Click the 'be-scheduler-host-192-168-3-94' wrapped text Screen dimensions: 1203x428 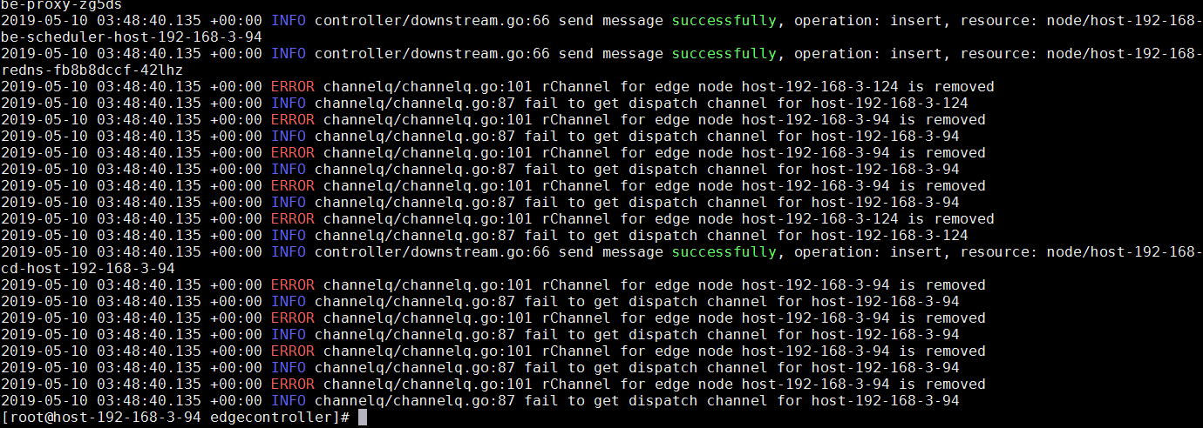pos(132,37)
